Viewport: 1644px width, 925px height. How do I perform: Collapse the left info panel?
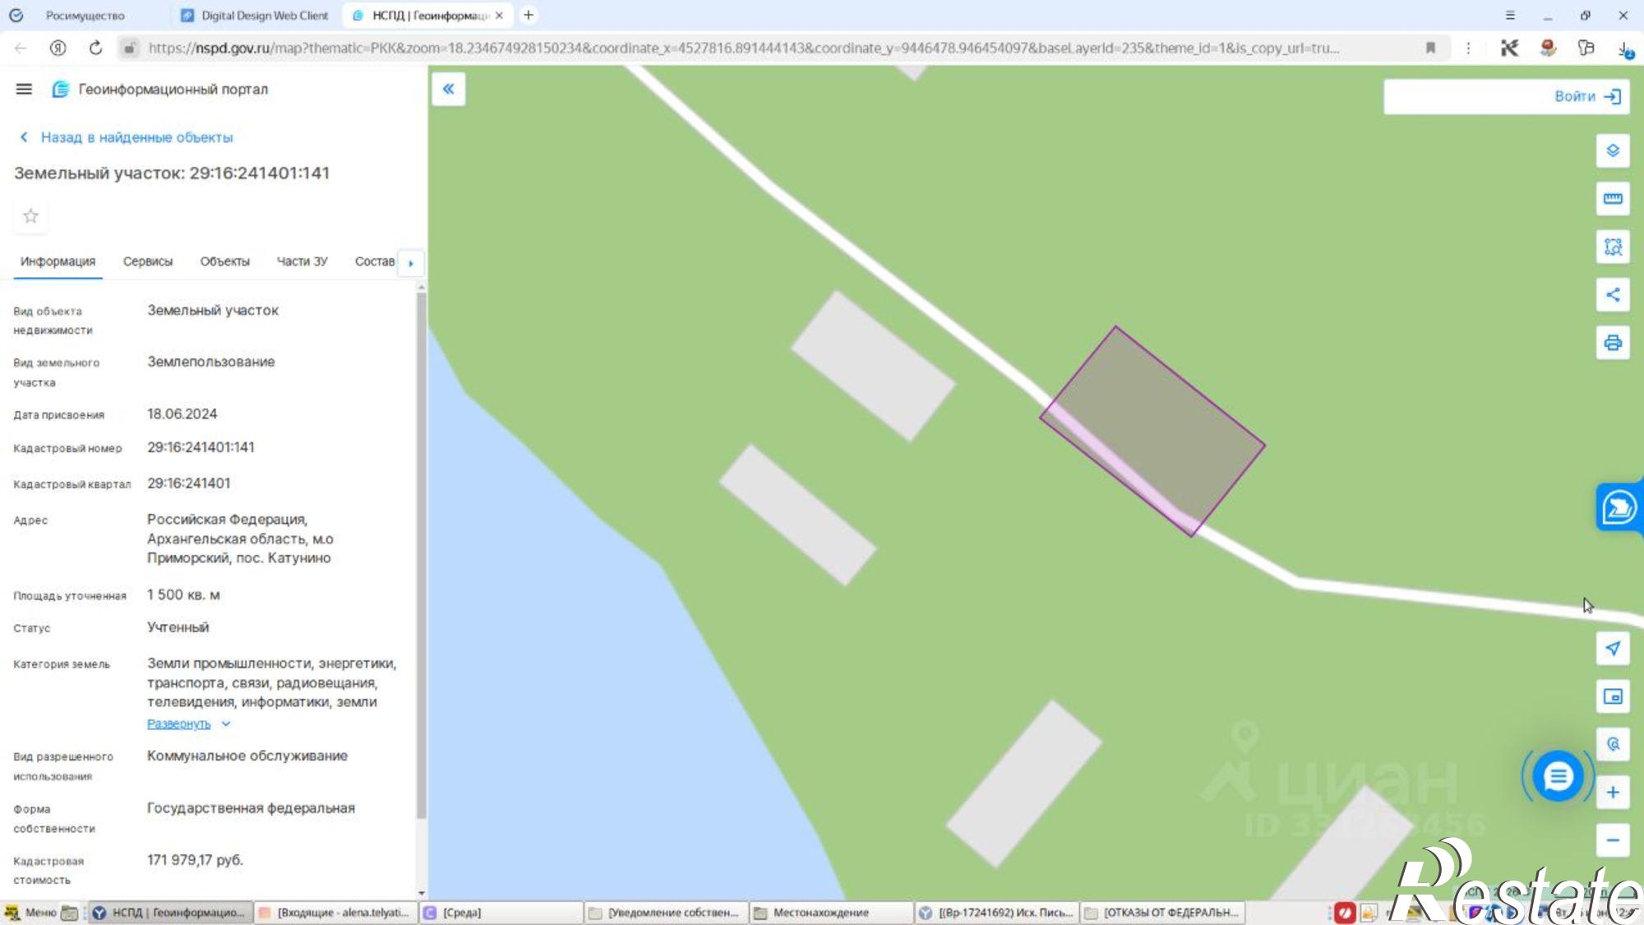point(449,89)
